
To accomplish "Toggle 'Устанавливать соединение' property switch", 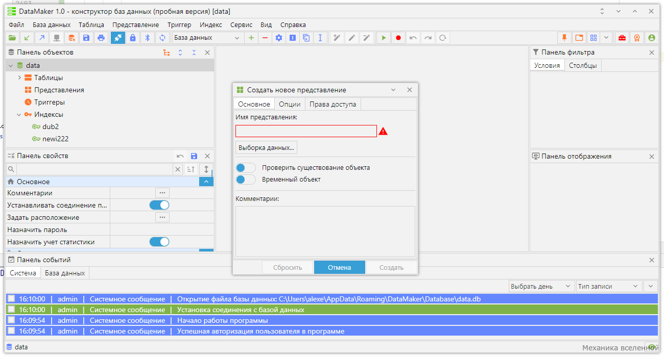I will [x=159, y=205].
